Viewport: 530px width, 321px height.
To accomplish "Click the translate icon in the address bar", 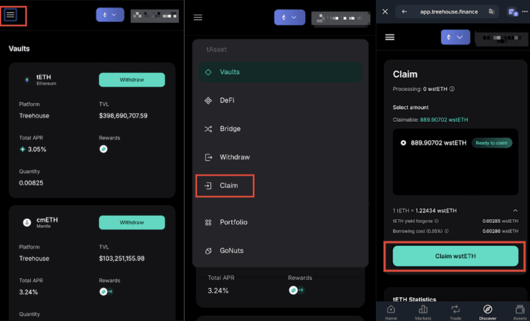I will pos(491,11).
